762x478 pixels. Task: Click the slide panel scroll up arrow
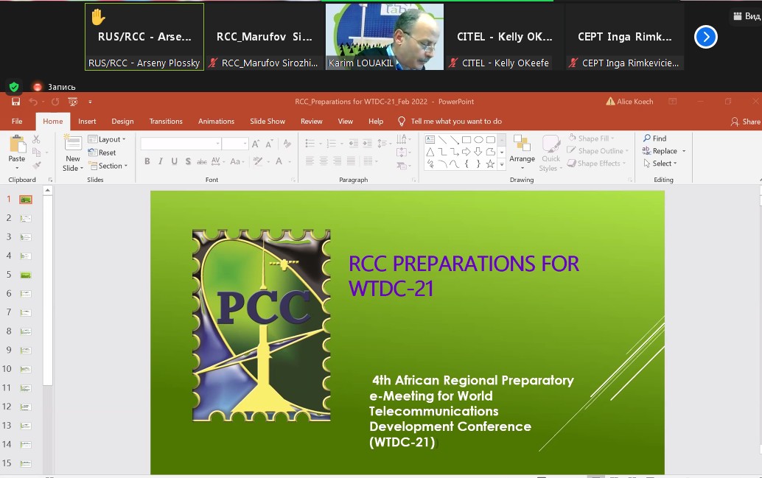48,191
